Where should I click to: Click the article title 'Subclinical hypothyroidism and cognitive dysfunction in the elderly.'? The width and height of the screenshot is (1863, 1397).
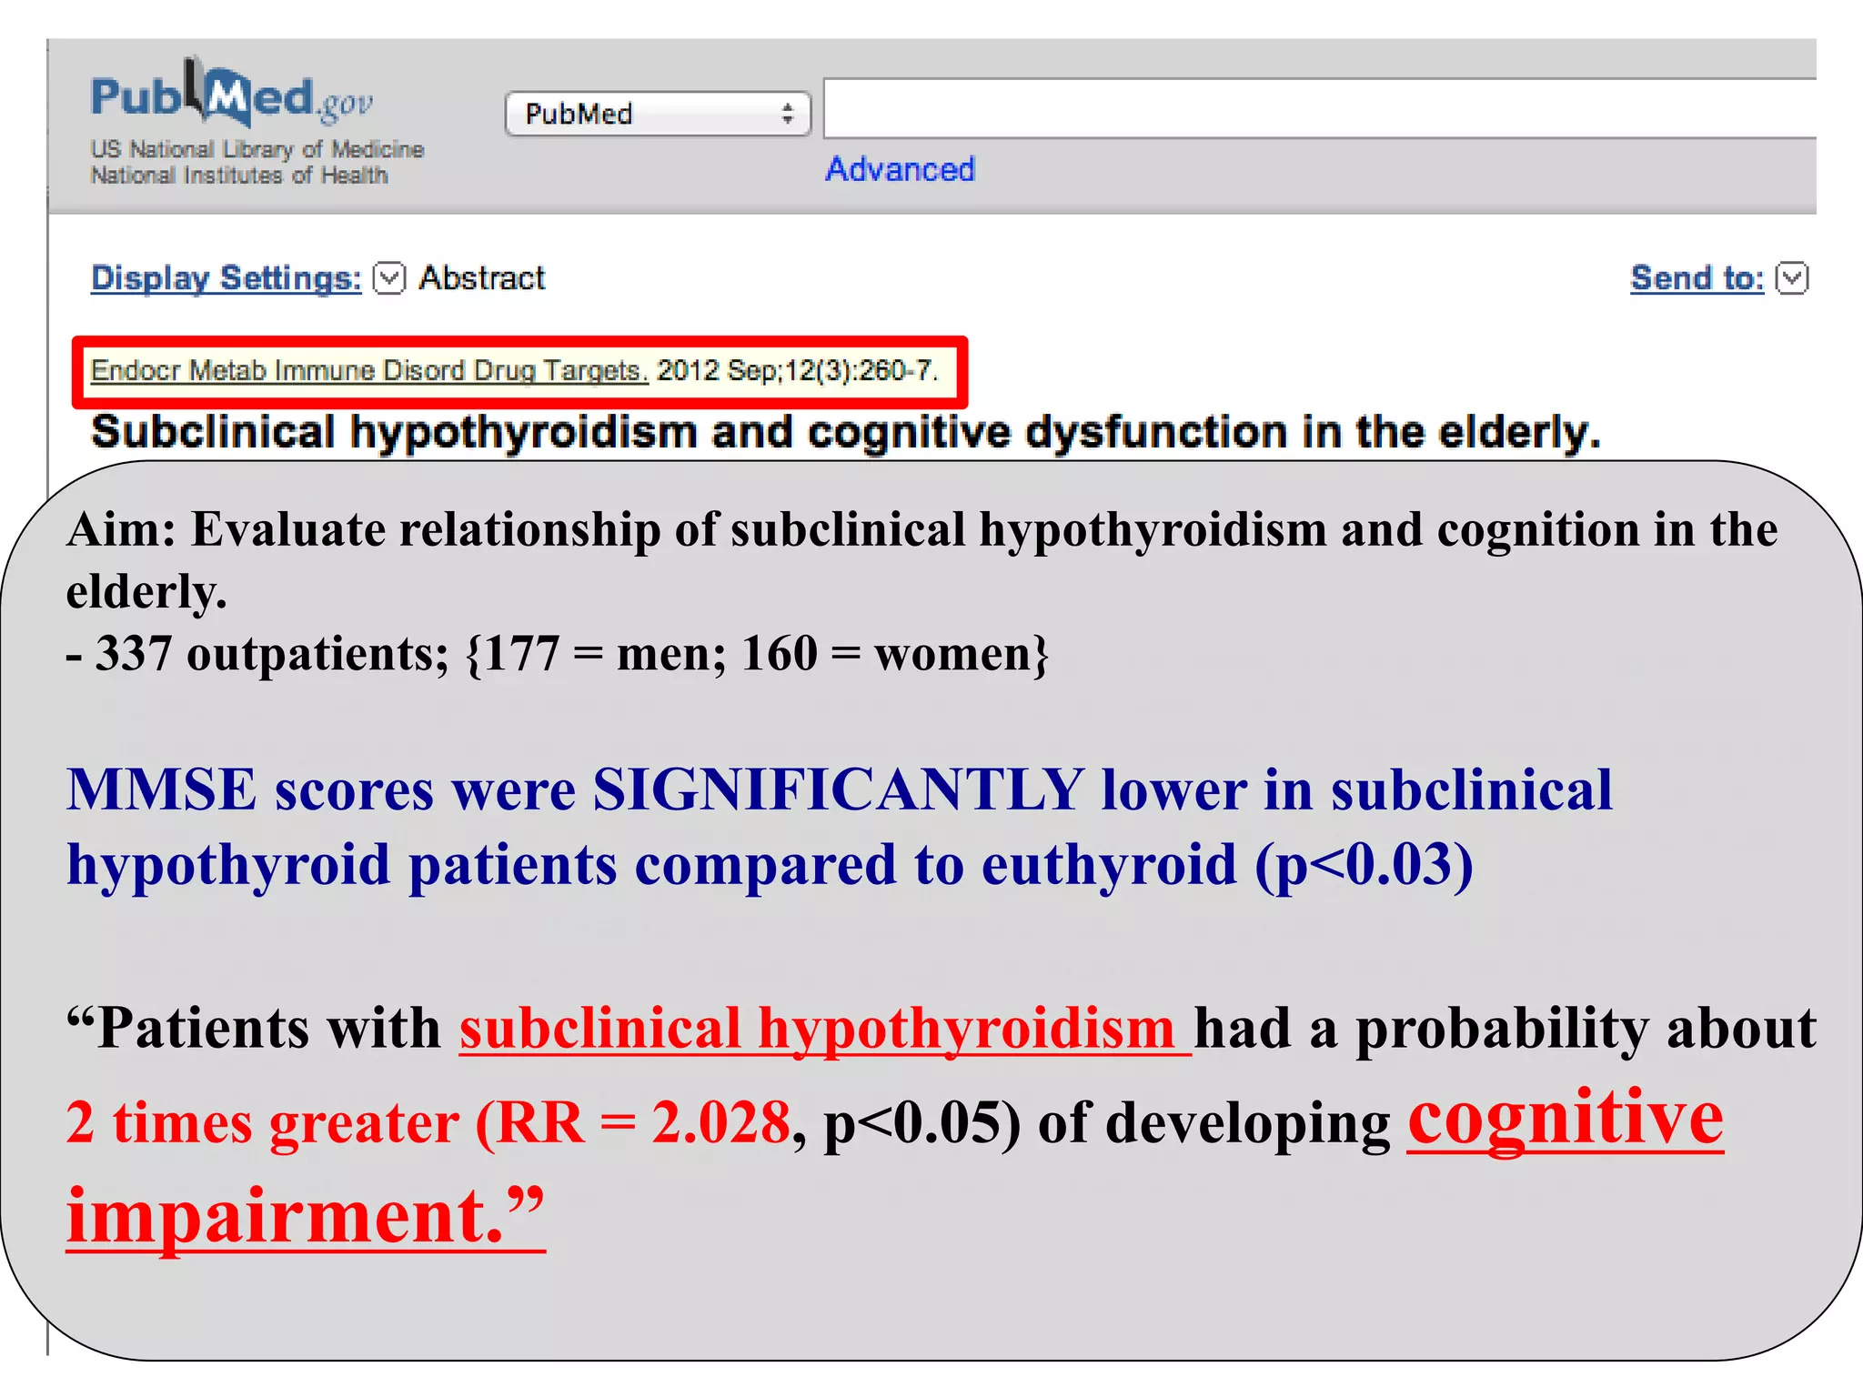(846, 432)
